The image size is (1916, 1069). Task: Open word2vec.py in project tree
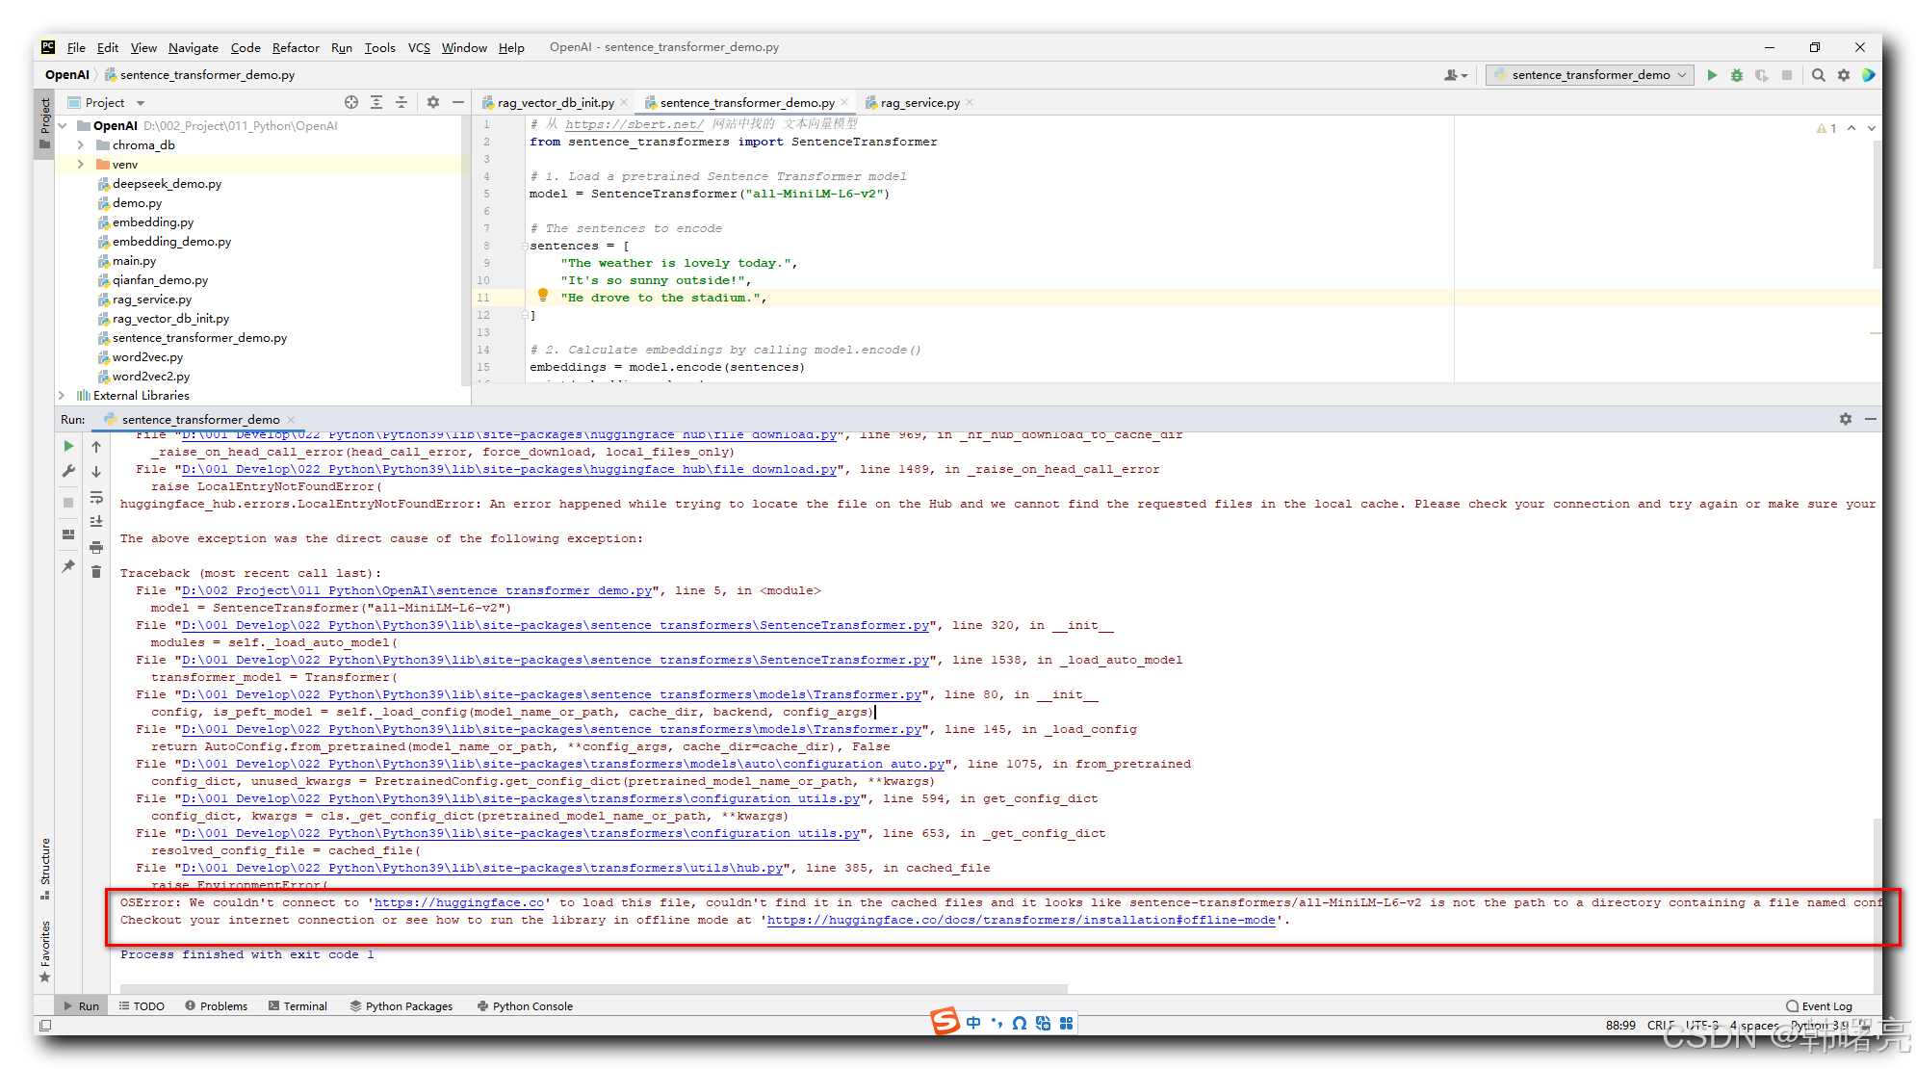(147, 357)
